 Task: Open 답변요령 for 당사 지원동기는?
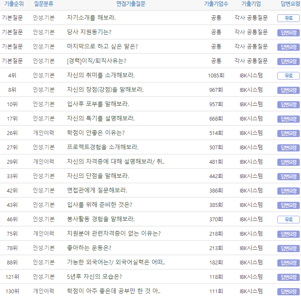[288, 33]
